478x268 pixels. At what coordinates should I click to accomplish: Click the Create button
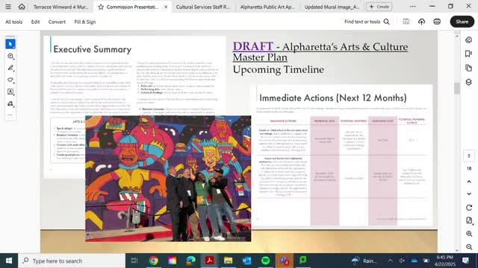click(x=379, y=7)
